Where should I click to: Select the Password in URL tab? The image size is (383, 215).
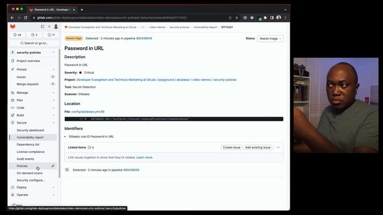click(x=51, y=10)
